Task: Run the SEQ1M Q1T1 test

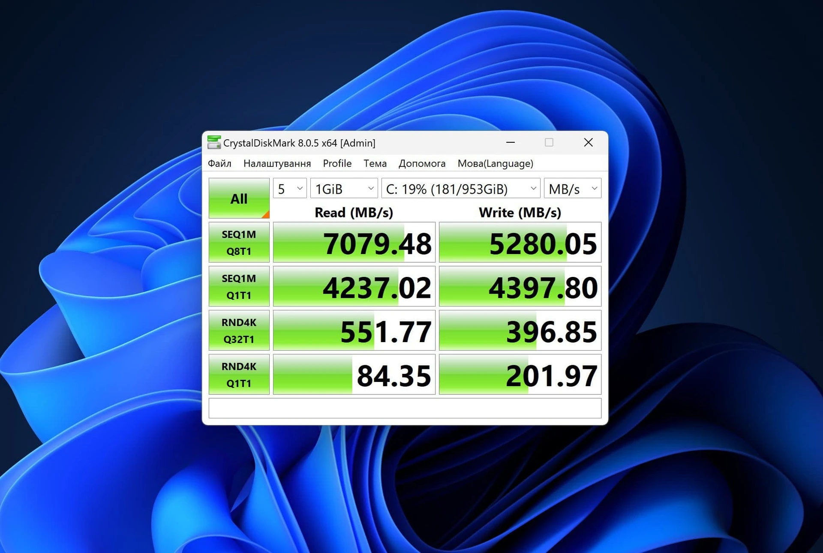Action: pos(239,286)
